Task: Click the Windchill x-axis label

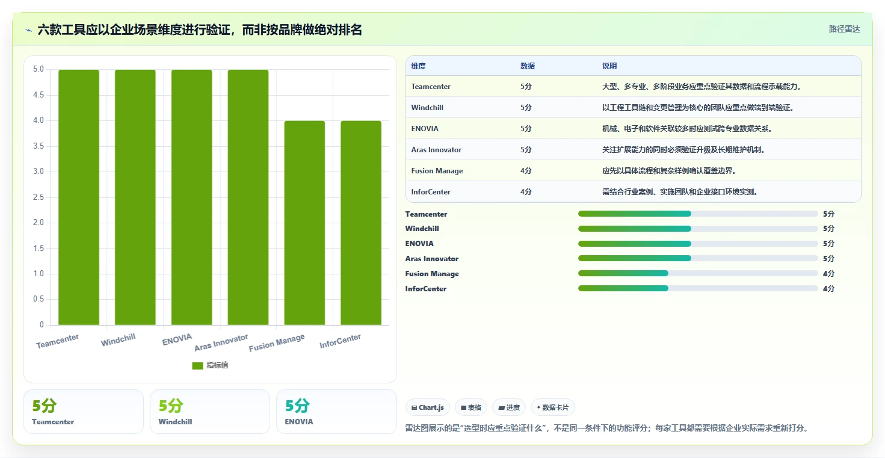Action: [x=119, y=341]
